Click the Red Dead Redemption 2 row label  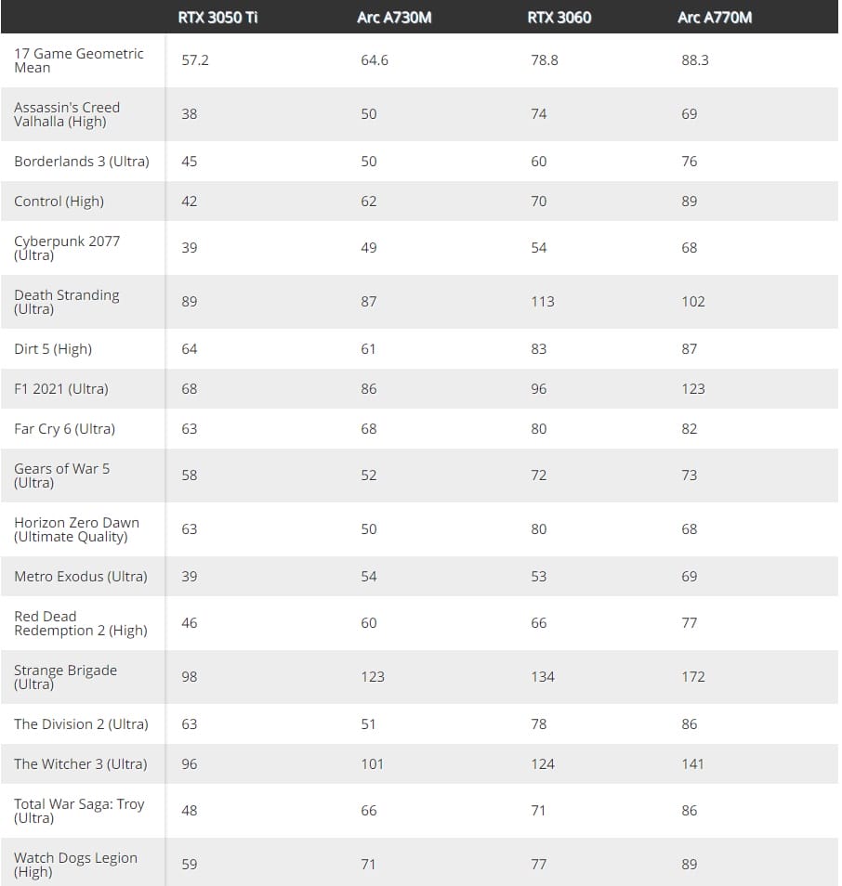[x=81, y=623]
